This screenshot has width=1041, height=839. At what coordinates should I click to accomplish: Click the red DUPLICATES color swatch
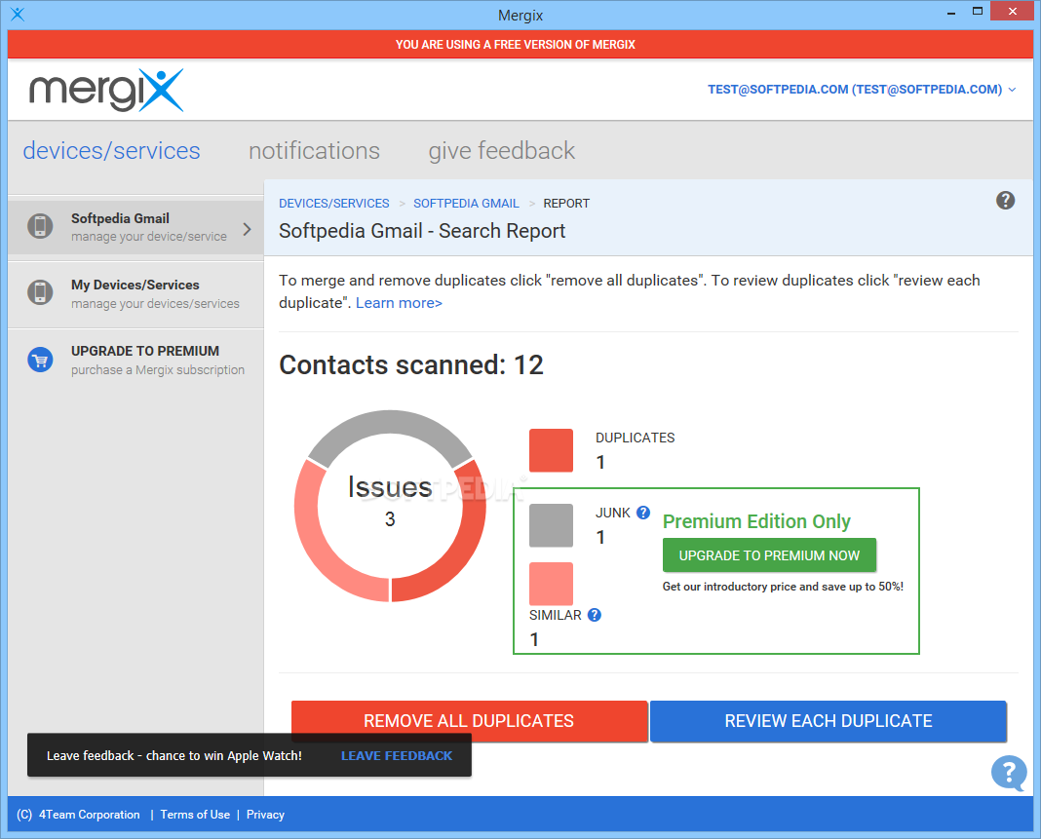[551, 450]
